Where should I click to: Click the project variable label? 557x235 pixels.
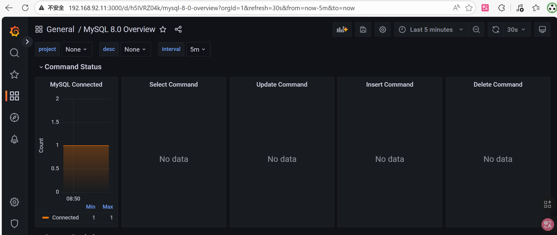point(47,49)
